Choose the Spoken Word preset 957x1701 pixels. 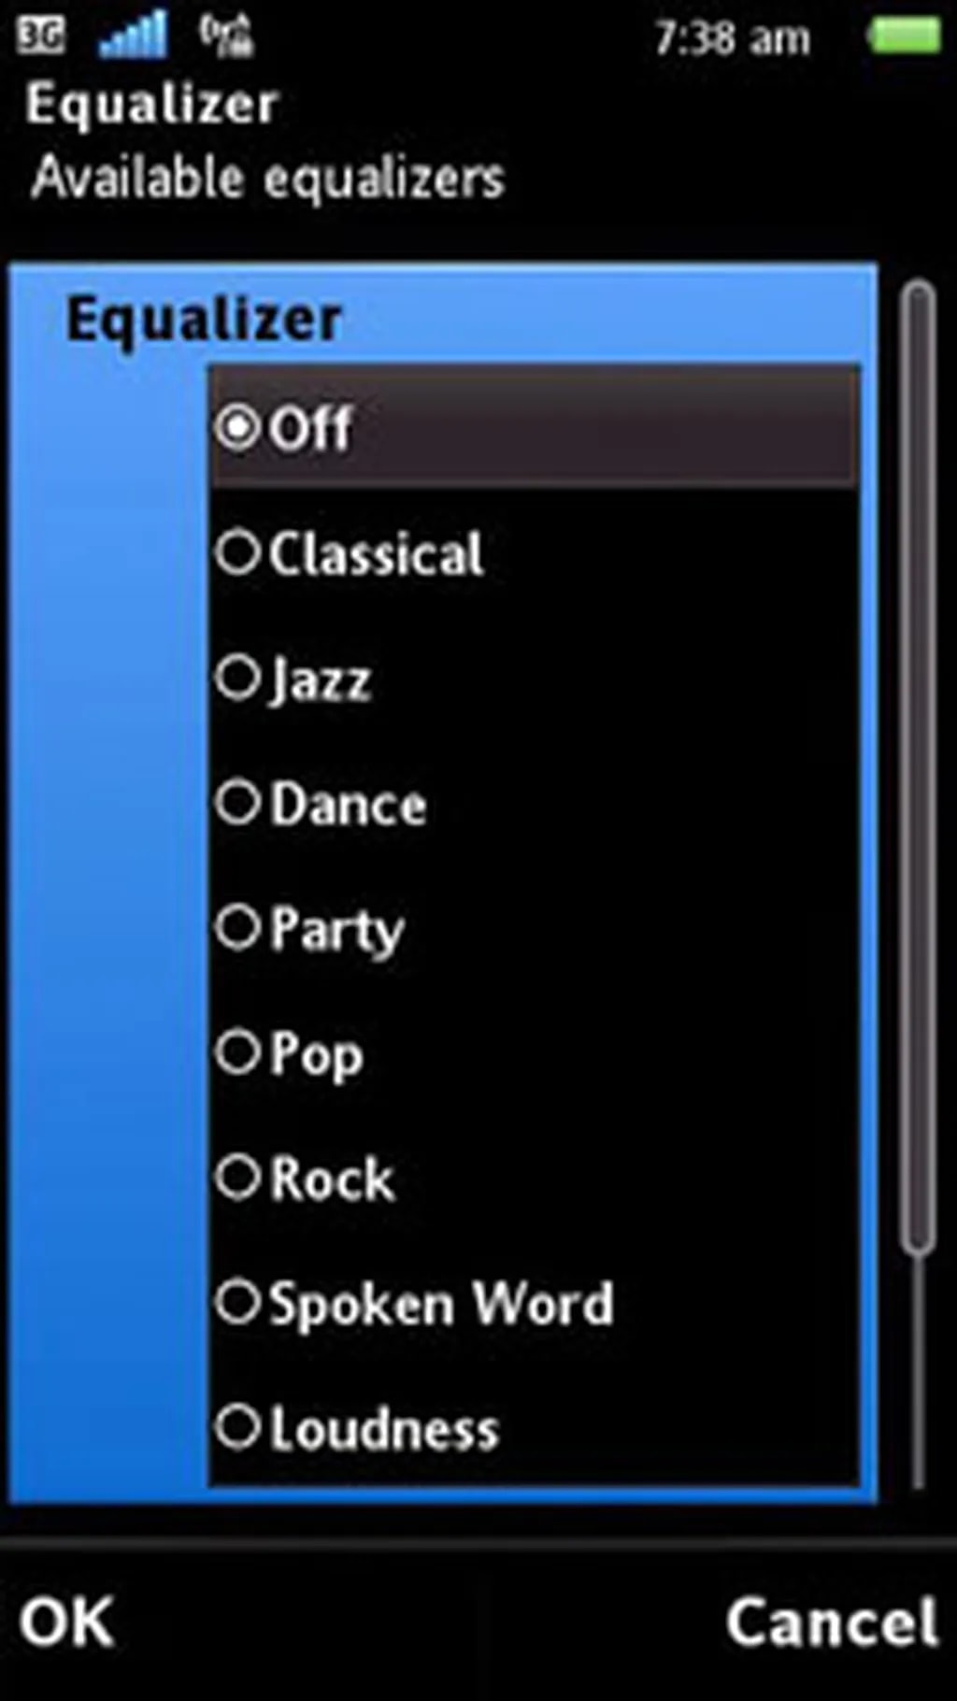[x=237, y=1302]
